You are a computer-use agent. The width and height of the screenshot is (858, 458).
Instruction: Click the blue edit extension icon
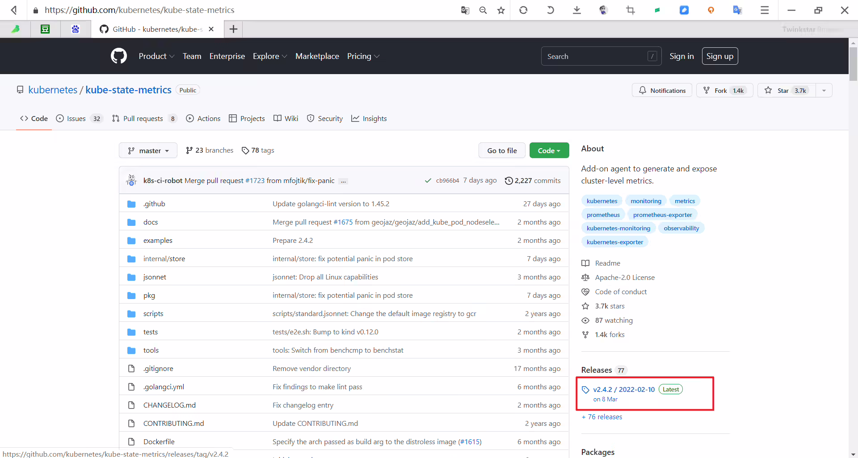point(684,10)
